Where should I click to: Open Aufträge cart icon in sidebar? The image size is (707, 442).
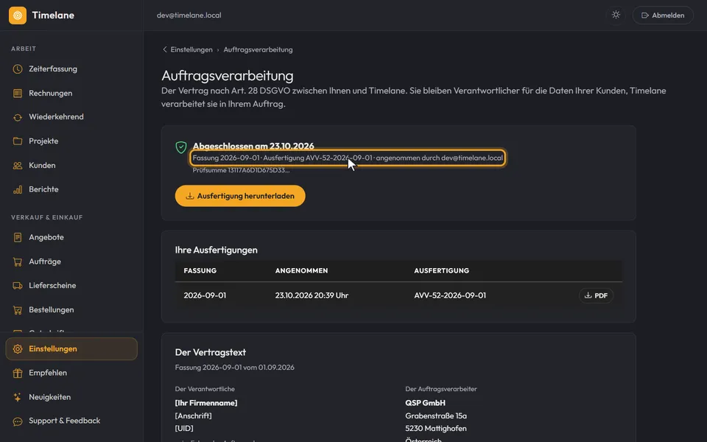[x=18, y=262]
